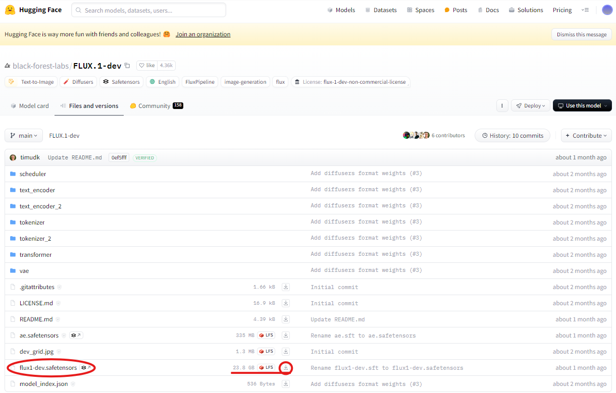The image size is (616, 393).
Task: Click the contributor avatars group
Action: pyautogui.click(x=416, y=135)
